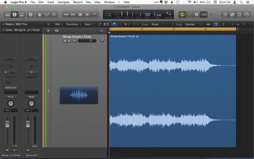Image resolution: width=254 pixels, height=159 pixels.
Task: Open the List Editors icon
Action: (225, 15)
